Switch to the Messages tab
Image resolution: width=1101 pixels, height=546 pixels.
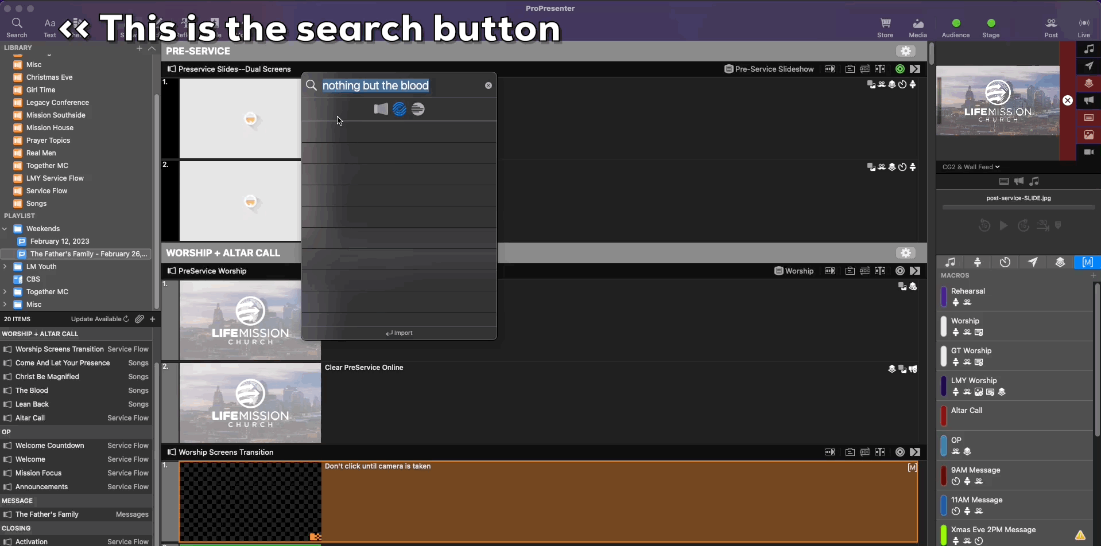coord(1033,263)
